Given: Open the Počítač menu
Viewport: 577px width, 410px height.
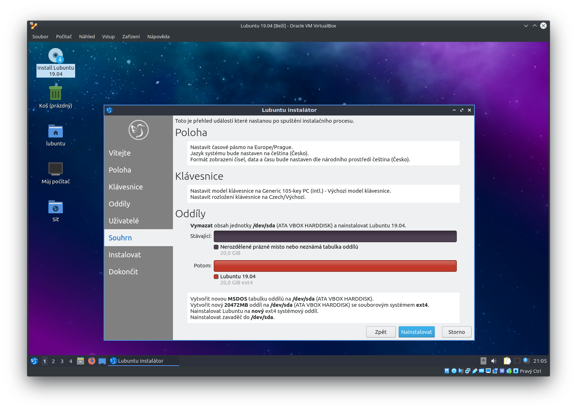Looking at the screenshot, I should 64,36.
